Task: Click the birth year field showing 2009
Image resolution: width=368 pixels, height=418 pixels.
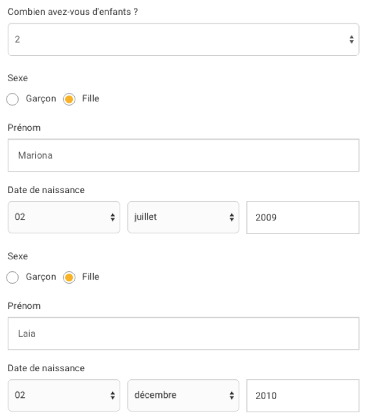Action: click(x=303, y=218)
